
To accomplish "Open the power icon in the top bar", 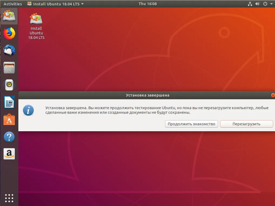I will pos(265,4).
